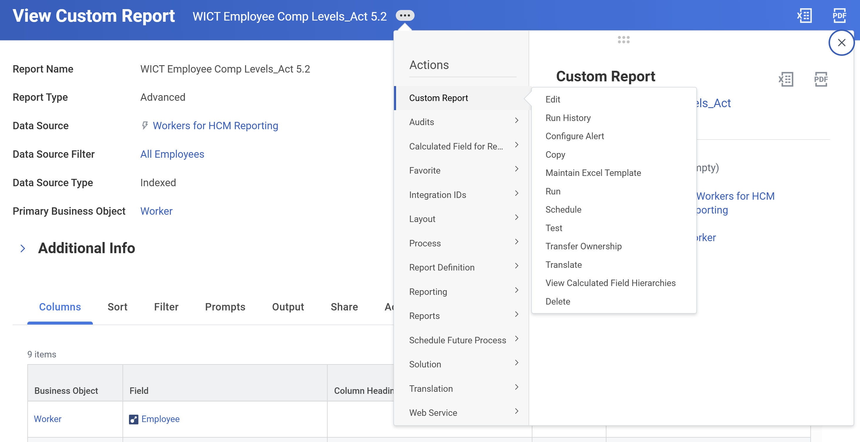The height and width of the screenshot is (442, 860).
Task: Open the Worker link in the table row
Action: point(48,419)
